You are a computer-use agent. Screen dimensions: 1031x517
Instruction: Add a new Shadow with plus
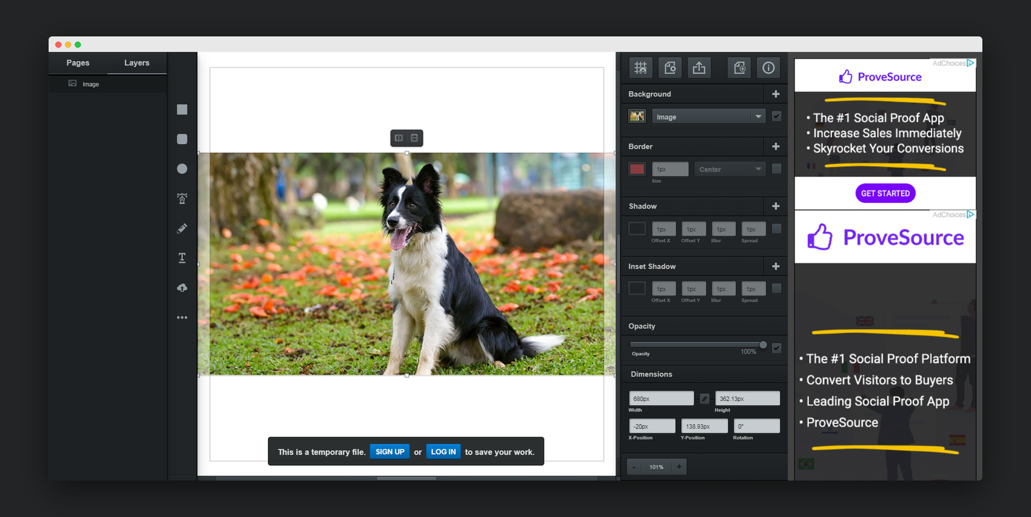776,206
